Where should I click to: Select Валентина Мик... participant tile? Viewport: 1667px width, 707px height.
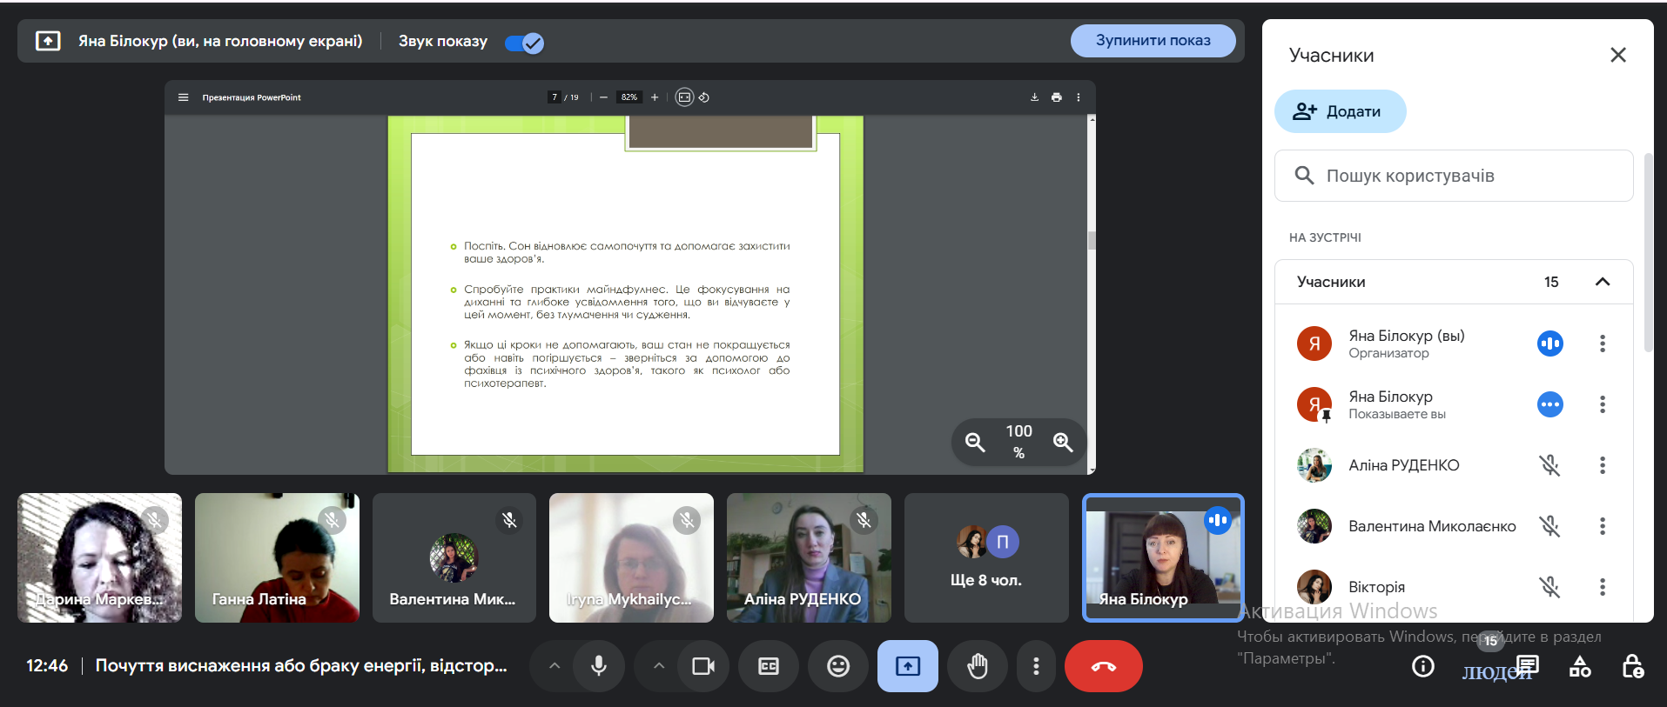[x=454, y=557]
